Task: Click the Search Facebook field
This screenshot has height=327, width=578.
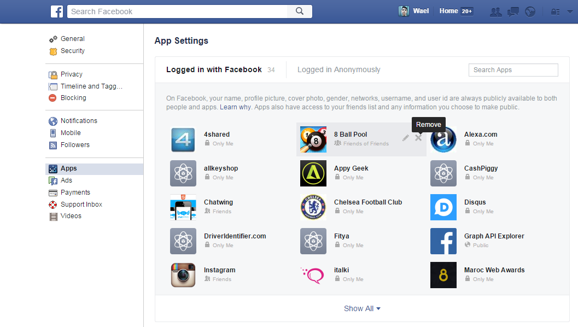Action: (177, 11)
